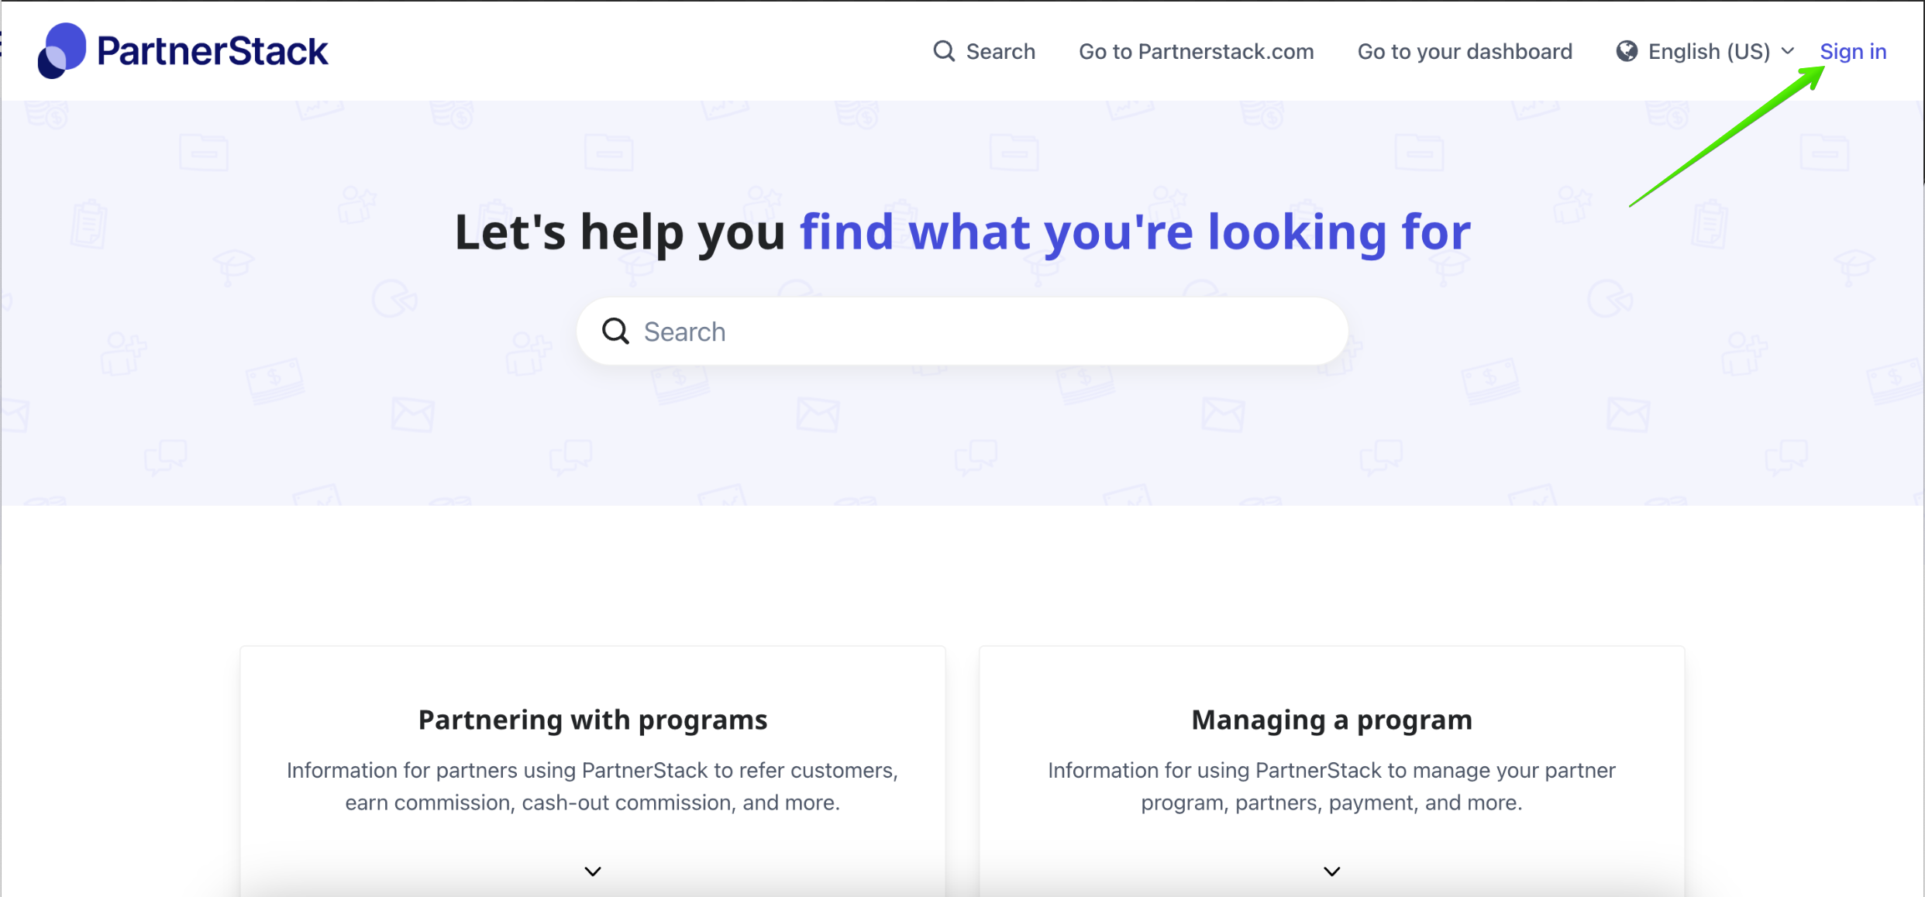Select Search in the top navigation

[x=1000, y=51]
